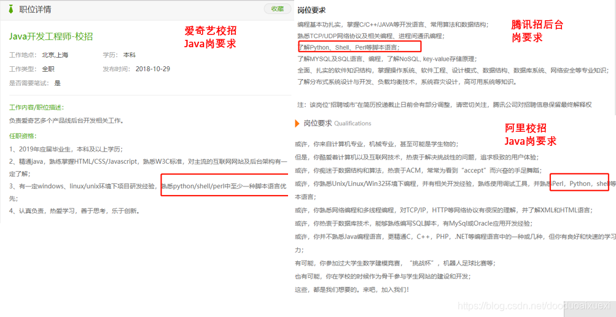
Task: Click the bold 岗位要求 heading at the top right
Action: 311,10
